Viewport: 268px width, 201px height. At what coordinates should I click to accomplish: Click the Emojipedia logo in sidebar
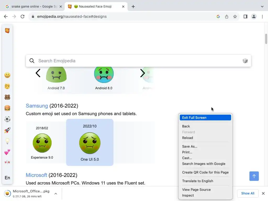[x=7, y=31]
